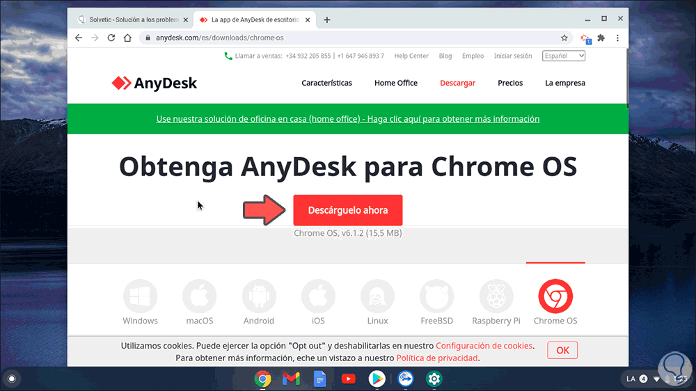Click the forward navigation arrow
Screen dimensions: 696x391
click(95, 38)
